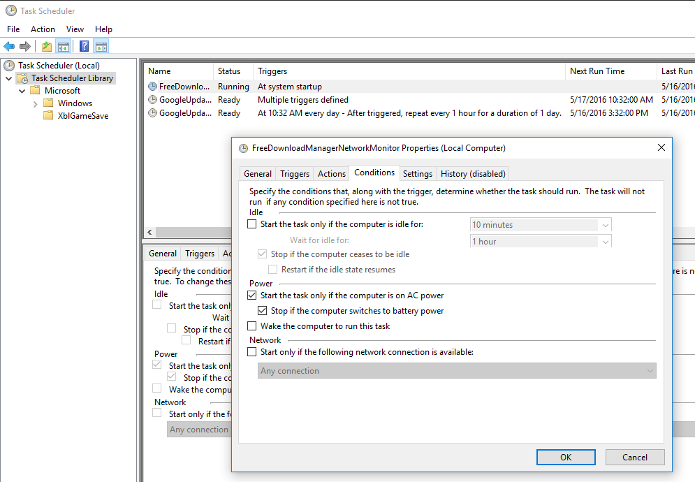This screenshot has width=695, height=482.
Task: Collapse the Task Scheduler Library tree node
Action: pyautogui.click(x=9, y=78)
